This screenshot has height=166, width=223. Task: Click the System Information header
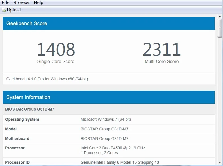tap(109, 97)
